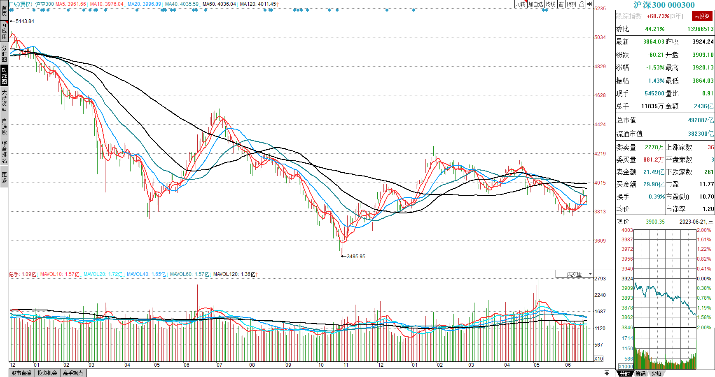This screenshot has width=715, height=377.
Task: Toggle 均线 moving averages display
Action: coord(551,4)
